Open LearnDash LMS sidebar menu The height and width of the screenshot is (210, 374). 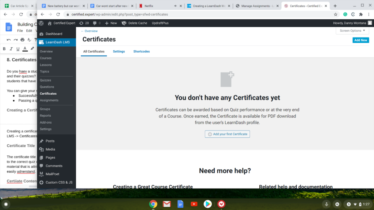(57, 42)
